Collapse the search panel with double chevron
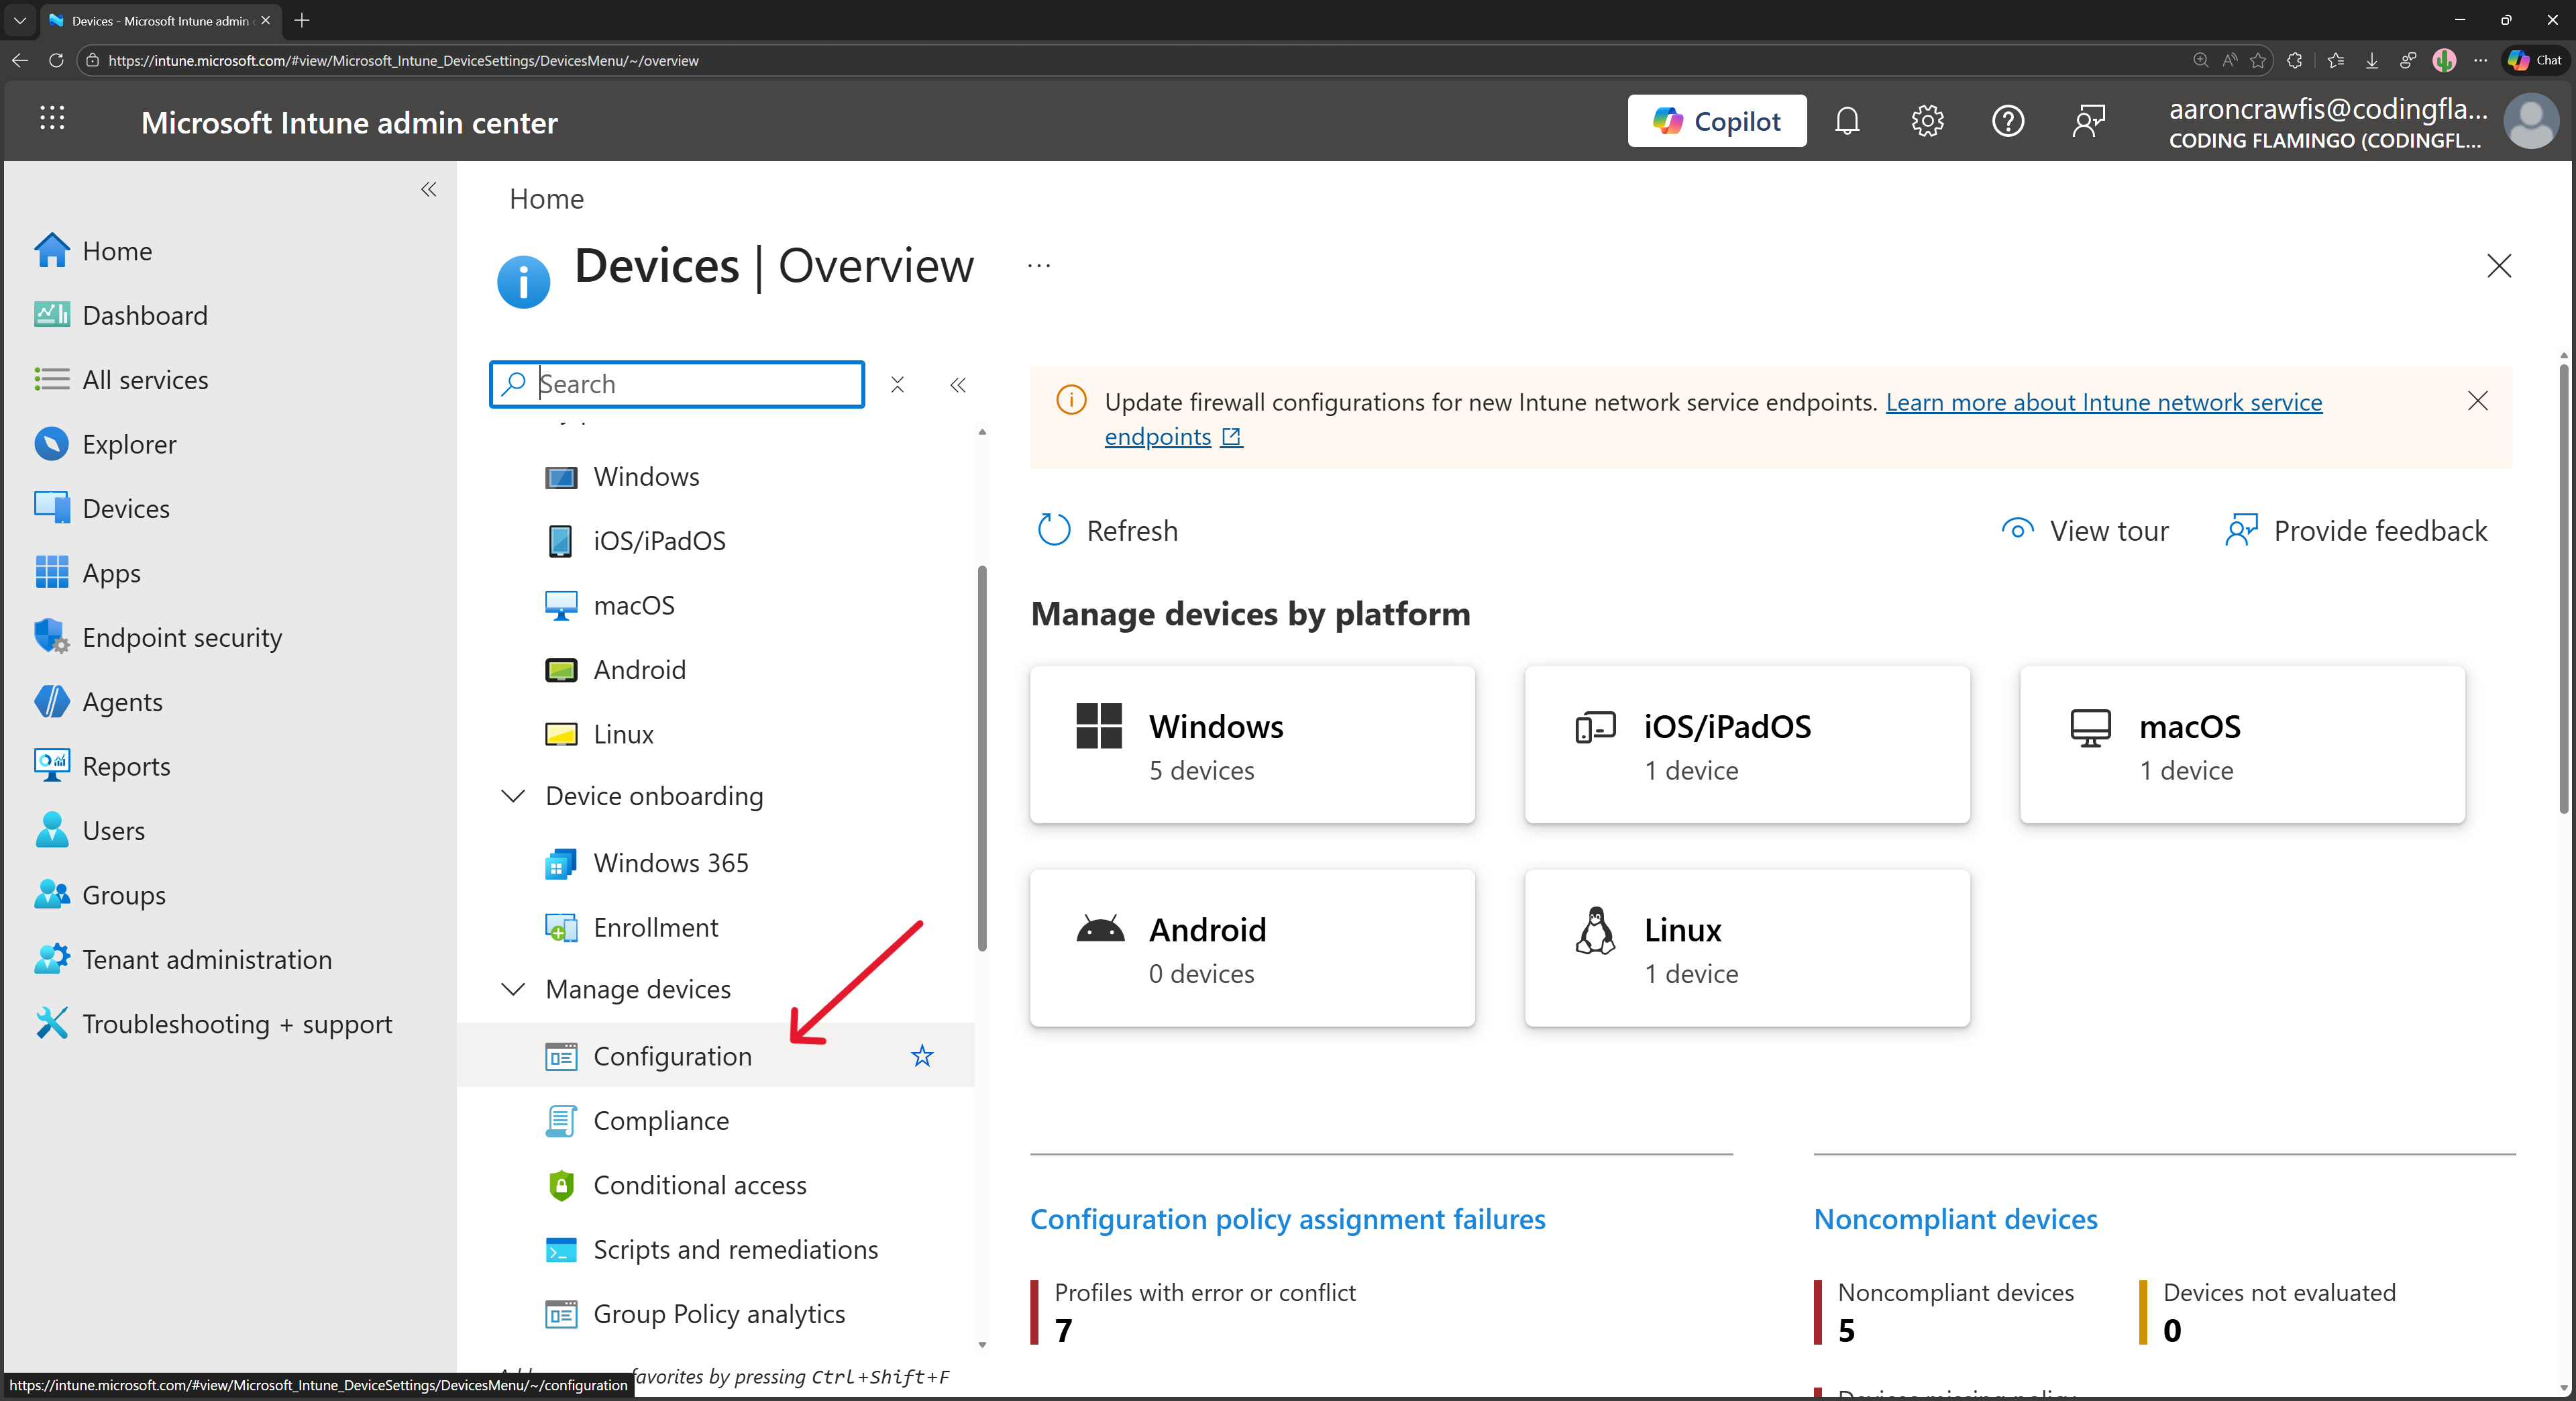 (x=957, y=385)
